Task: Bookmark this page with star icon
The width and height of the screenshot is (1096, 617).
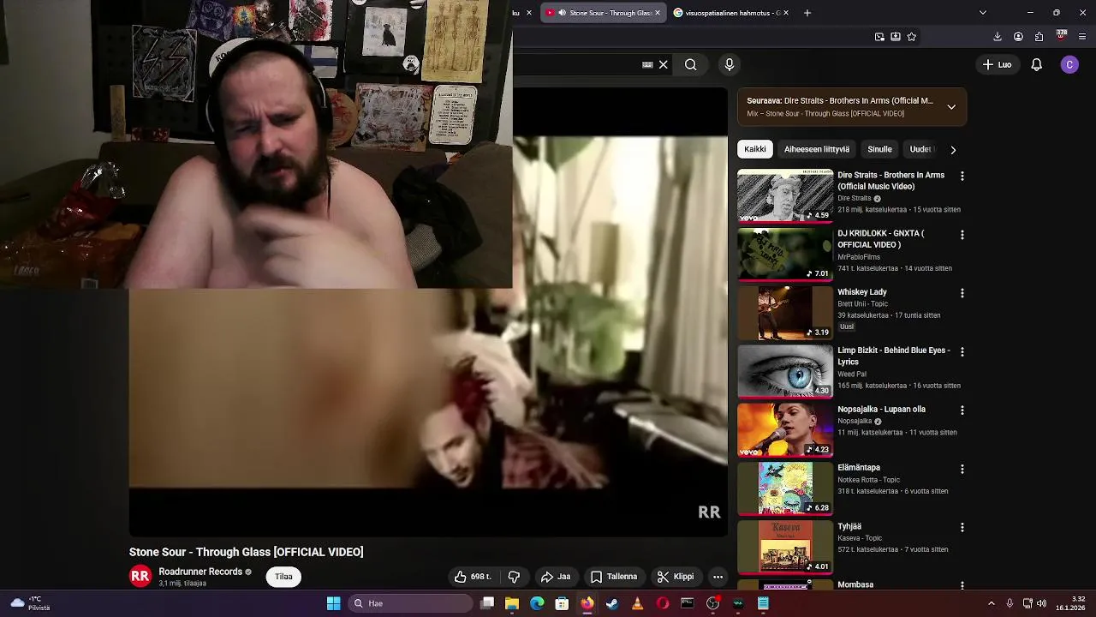Action: click(912, 37)
